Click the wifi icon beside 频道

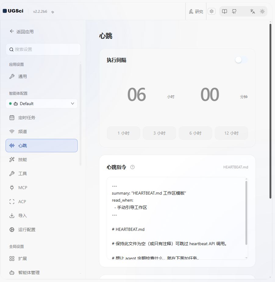(x=12, y=132)
